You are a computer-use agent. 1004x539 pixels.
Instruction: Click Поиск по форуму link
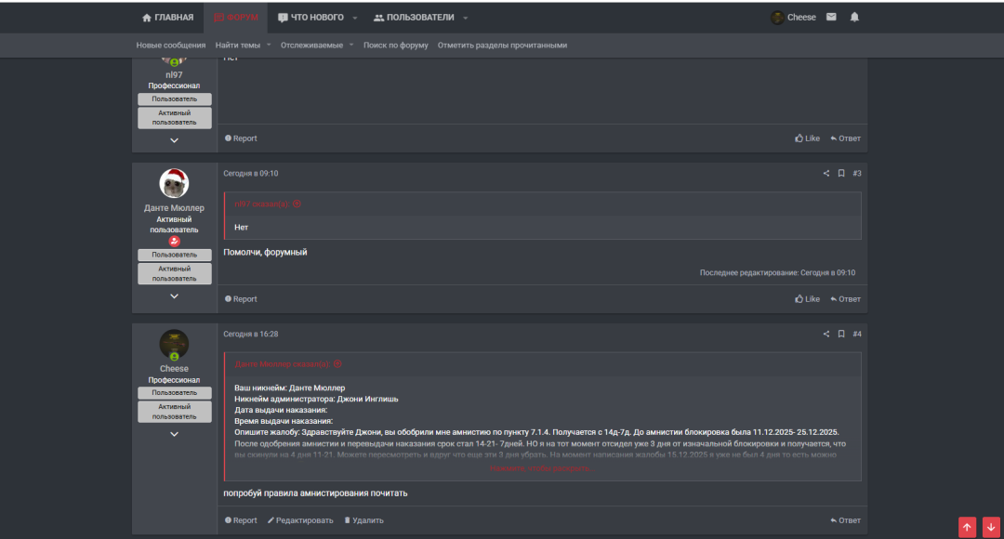click(395, 46)
